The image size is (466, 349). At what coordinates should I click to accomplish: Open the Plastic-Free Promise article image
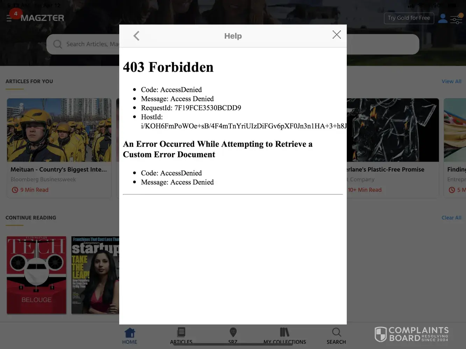click(393, 130)
